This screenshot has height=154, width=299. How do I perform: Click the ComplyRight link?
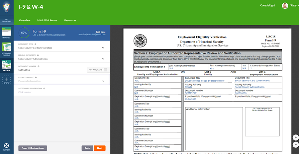click(267, 6)
